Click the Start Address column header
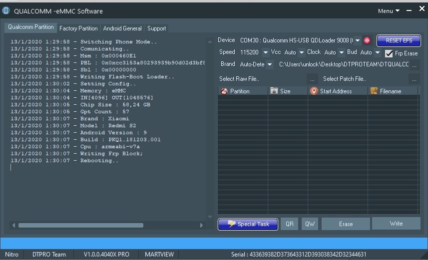The height and width of the screenshot is (260, 428). 338,91
